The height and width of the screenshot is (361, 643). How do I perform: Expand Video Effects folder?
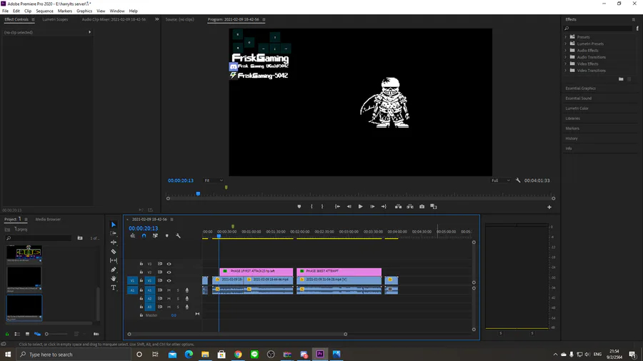coord(566,63)
